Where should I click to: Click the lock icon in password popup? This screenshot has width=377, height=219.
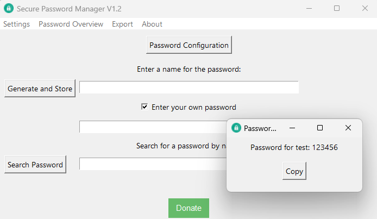pyautogui.click(x=236, y=128)
